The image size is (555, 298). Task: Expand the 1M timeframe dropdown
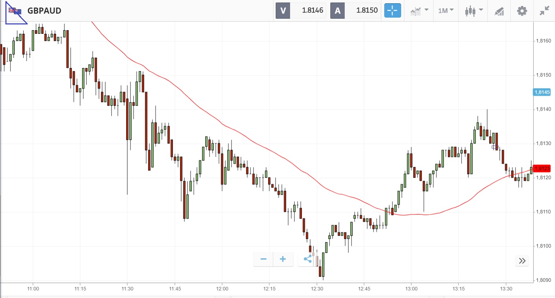(446, 11)
